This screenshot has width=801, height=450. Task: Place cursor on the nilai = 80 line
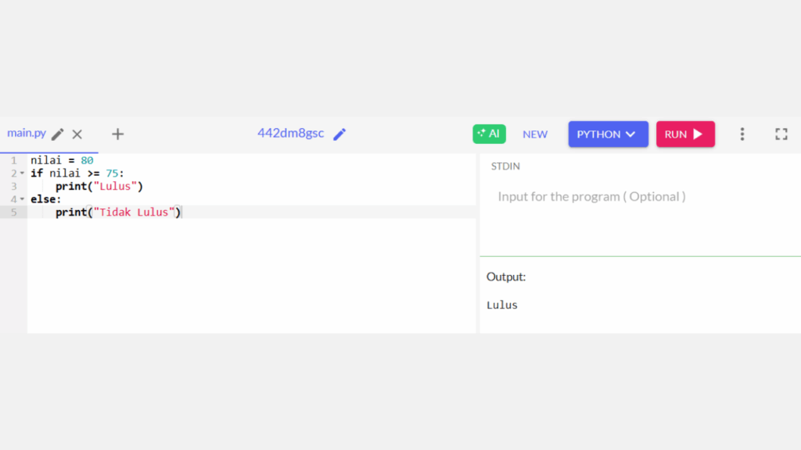(x=63, y=159)
